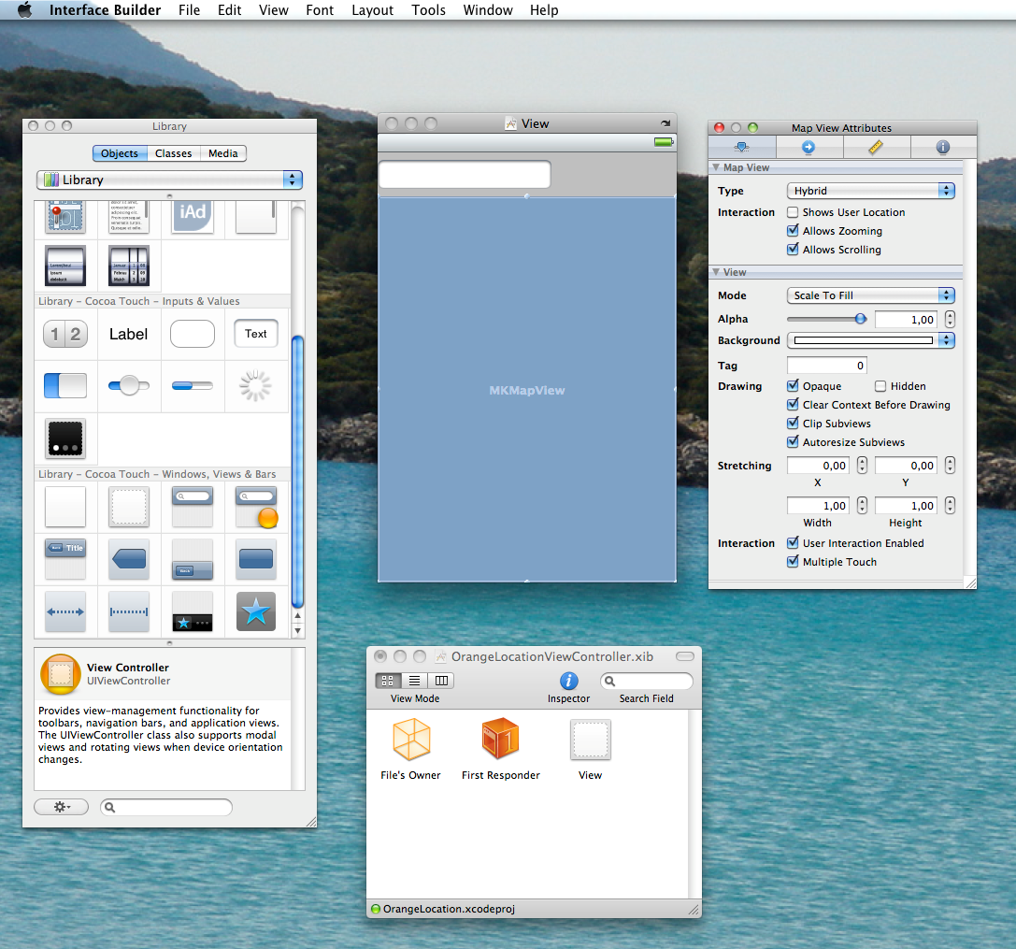Open the map Type dropdown

coord(870,191)
